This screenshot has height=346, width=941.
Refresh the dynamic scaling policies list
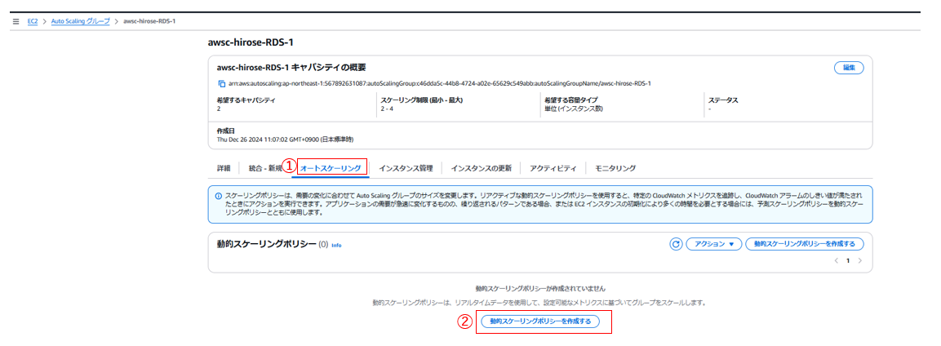[x=676, y=244]
